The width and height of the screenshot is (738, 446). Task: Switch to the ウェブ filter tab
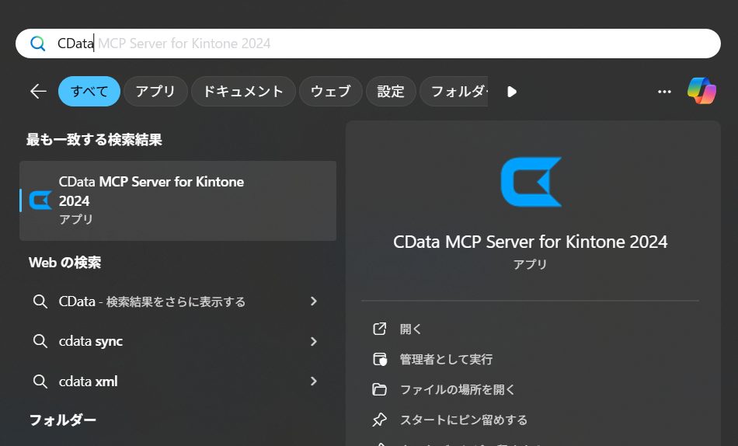330,92
